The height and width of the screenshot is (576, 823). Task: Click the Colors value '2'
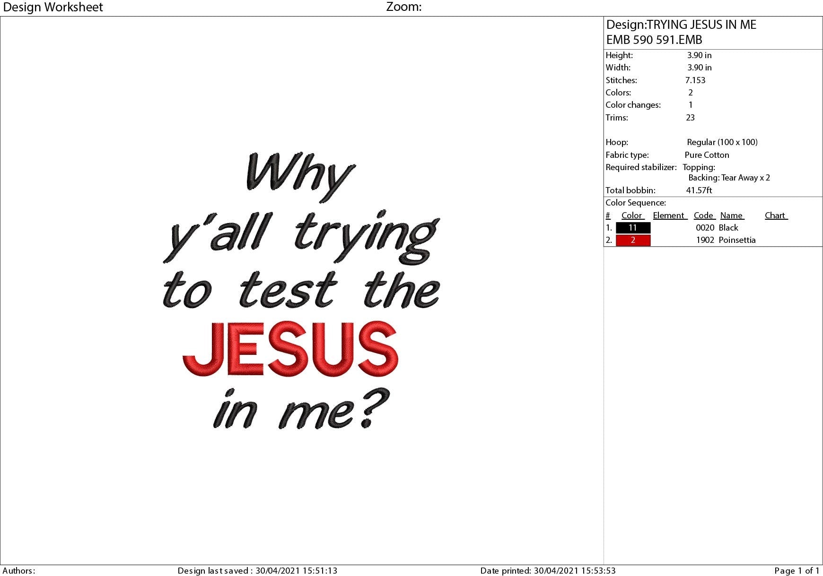pyautogui.click(x=691, y=93)
